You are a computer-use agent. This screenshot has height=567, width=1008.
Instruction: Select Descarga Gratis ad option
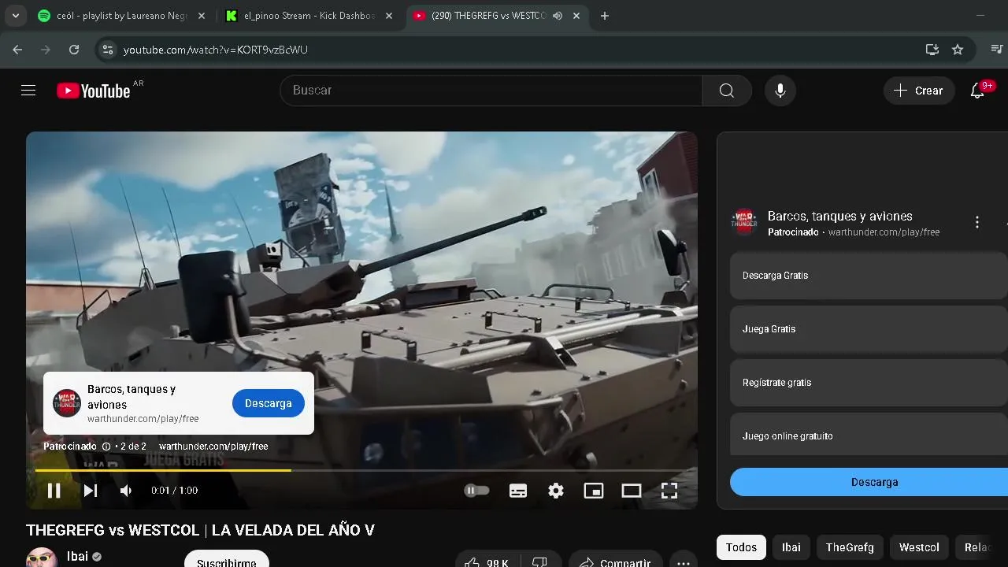tap(869, 276)
